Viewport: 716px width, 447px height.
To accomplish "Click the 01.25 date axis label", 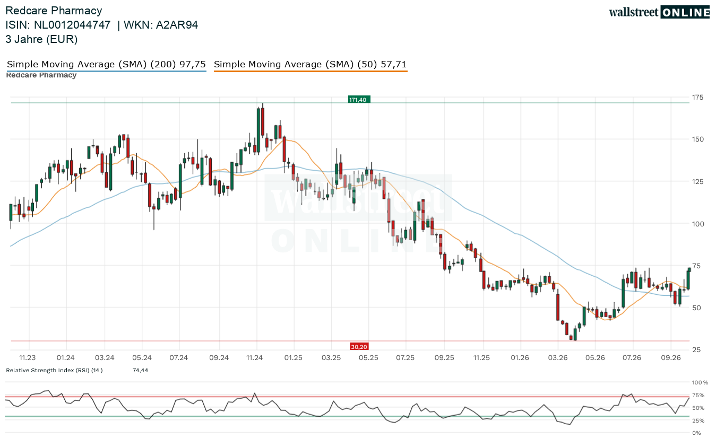I will click(293, 358).
